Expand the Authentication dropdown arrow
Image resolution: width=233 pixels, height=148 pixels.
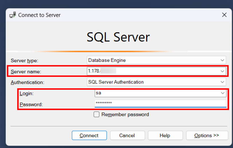coord(222,82)
